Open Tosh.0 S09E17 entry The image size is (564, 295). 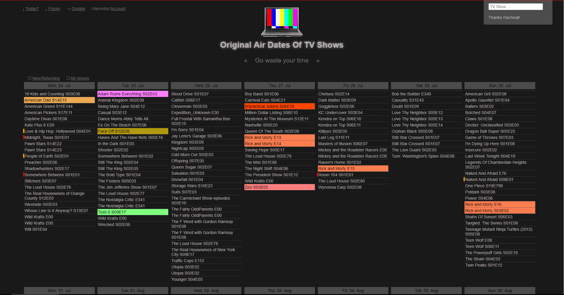(133, 212)
